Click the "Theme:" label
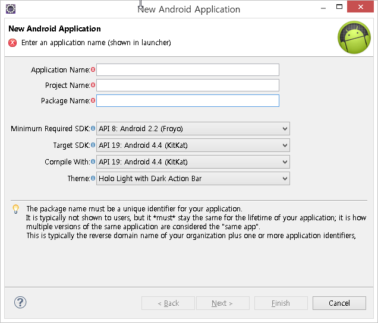378x323 pixels. coord(79,179)
